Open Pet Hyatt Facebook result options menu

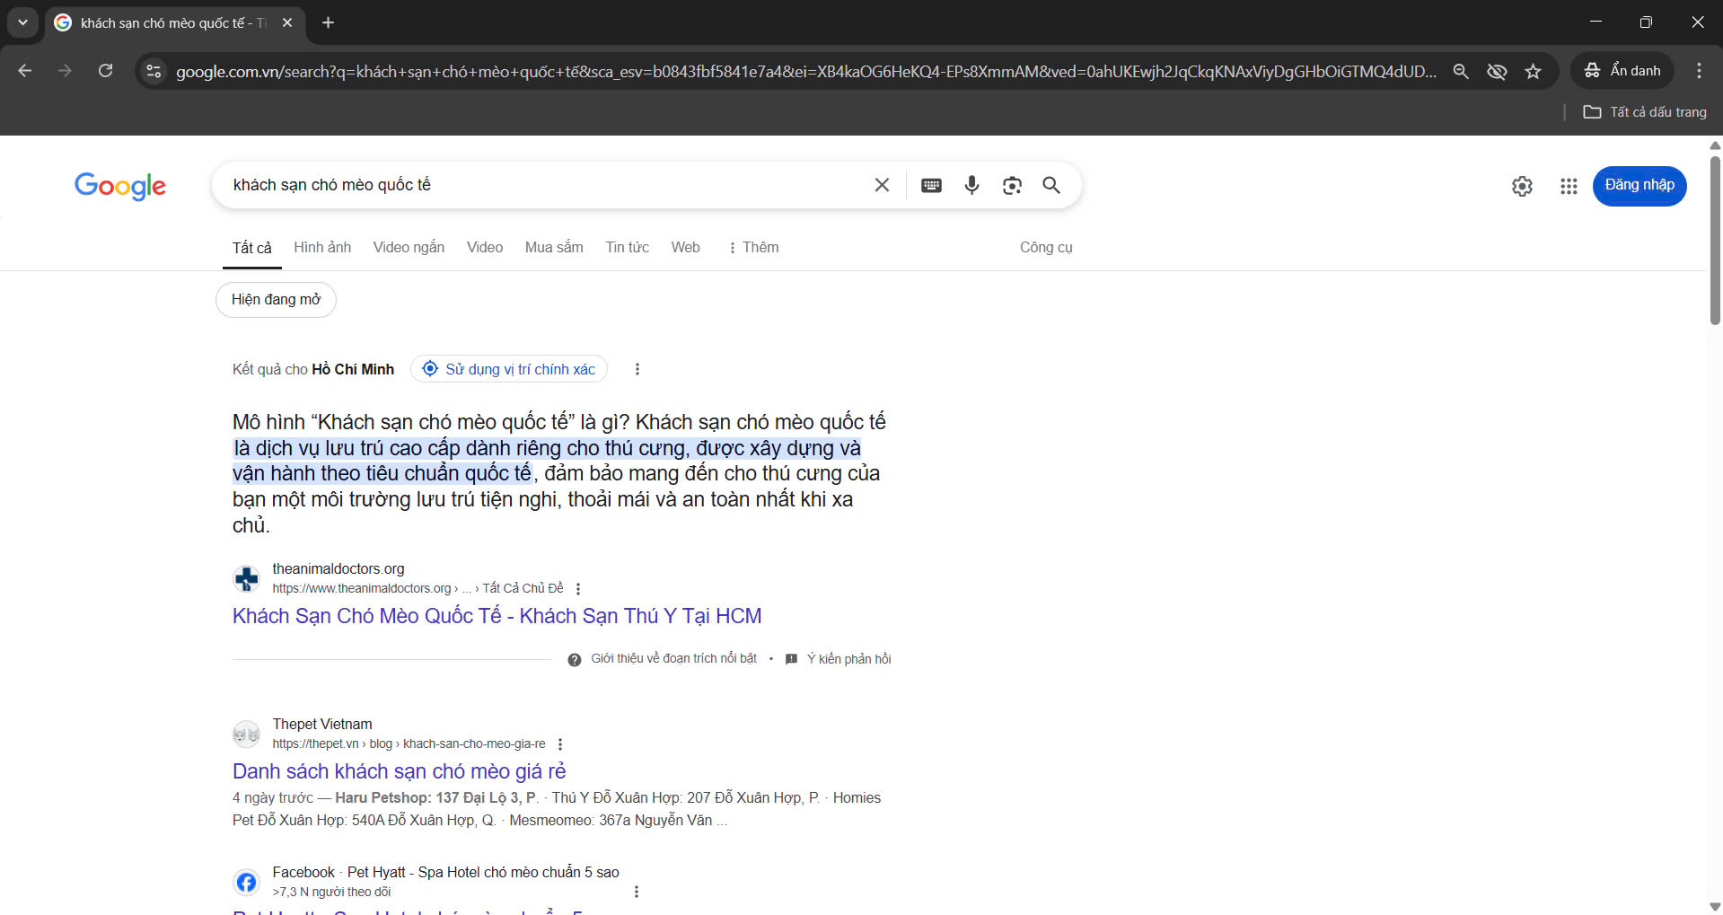(x=637, y=892)
